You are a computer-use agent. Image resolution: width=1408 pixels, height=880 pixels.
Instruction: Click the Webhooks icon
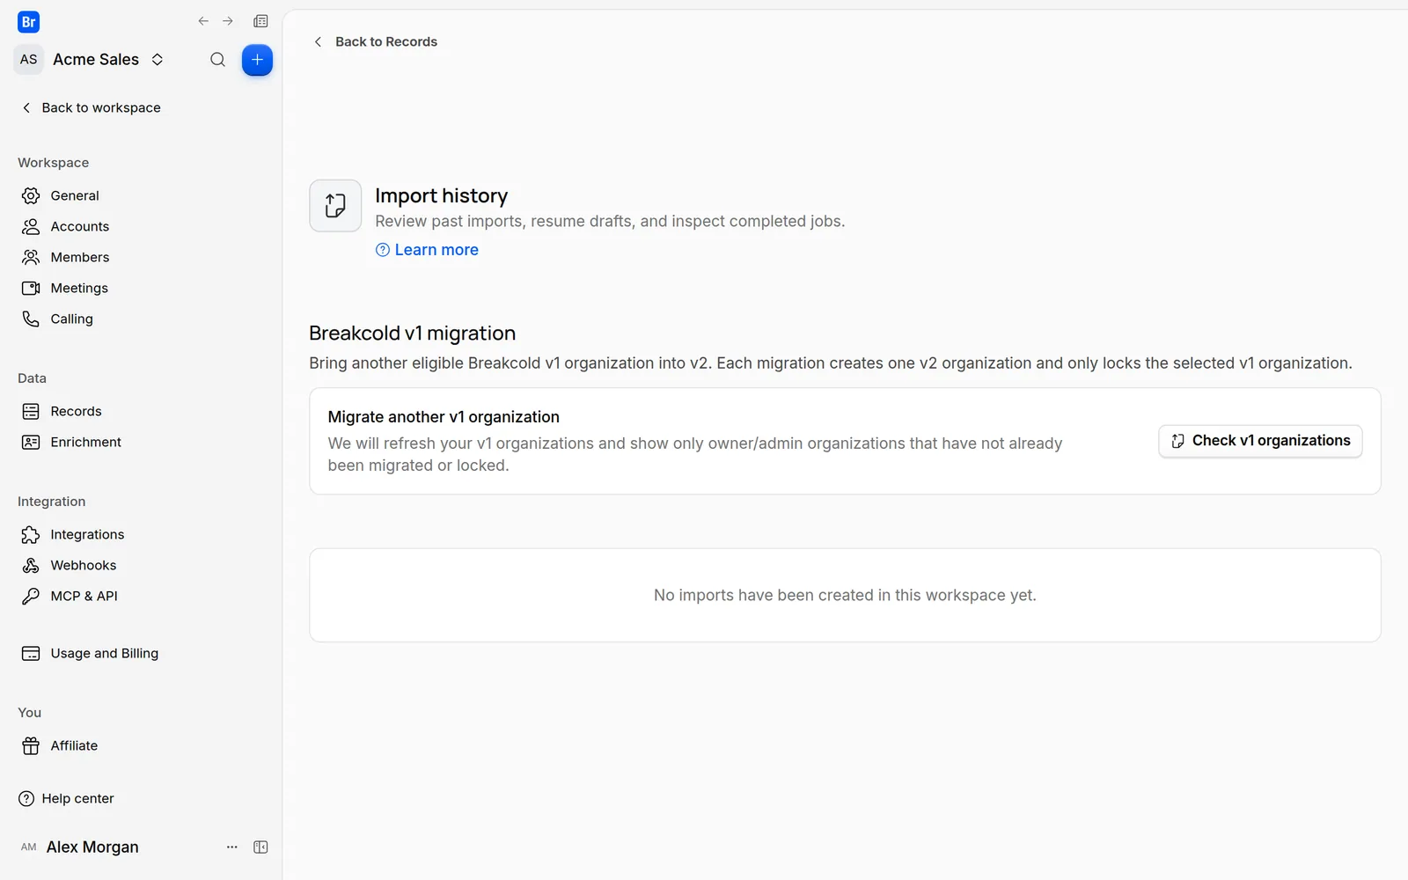click(31, 565)
